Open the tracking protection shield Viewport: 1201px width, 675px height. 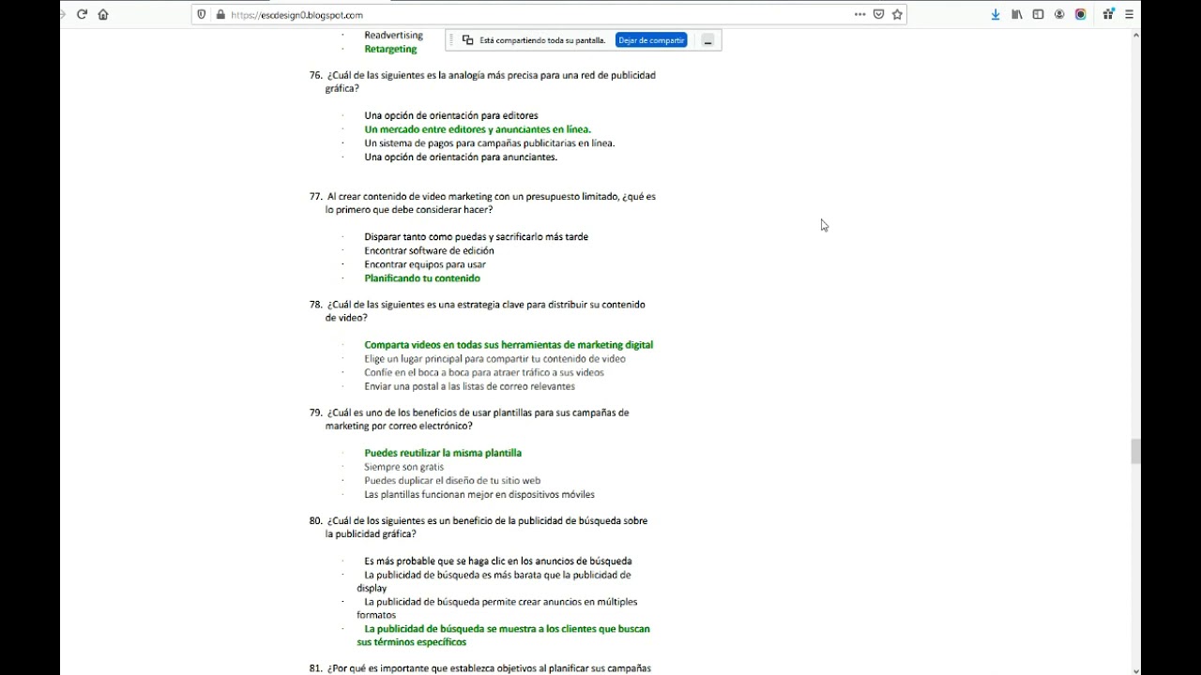202,14
